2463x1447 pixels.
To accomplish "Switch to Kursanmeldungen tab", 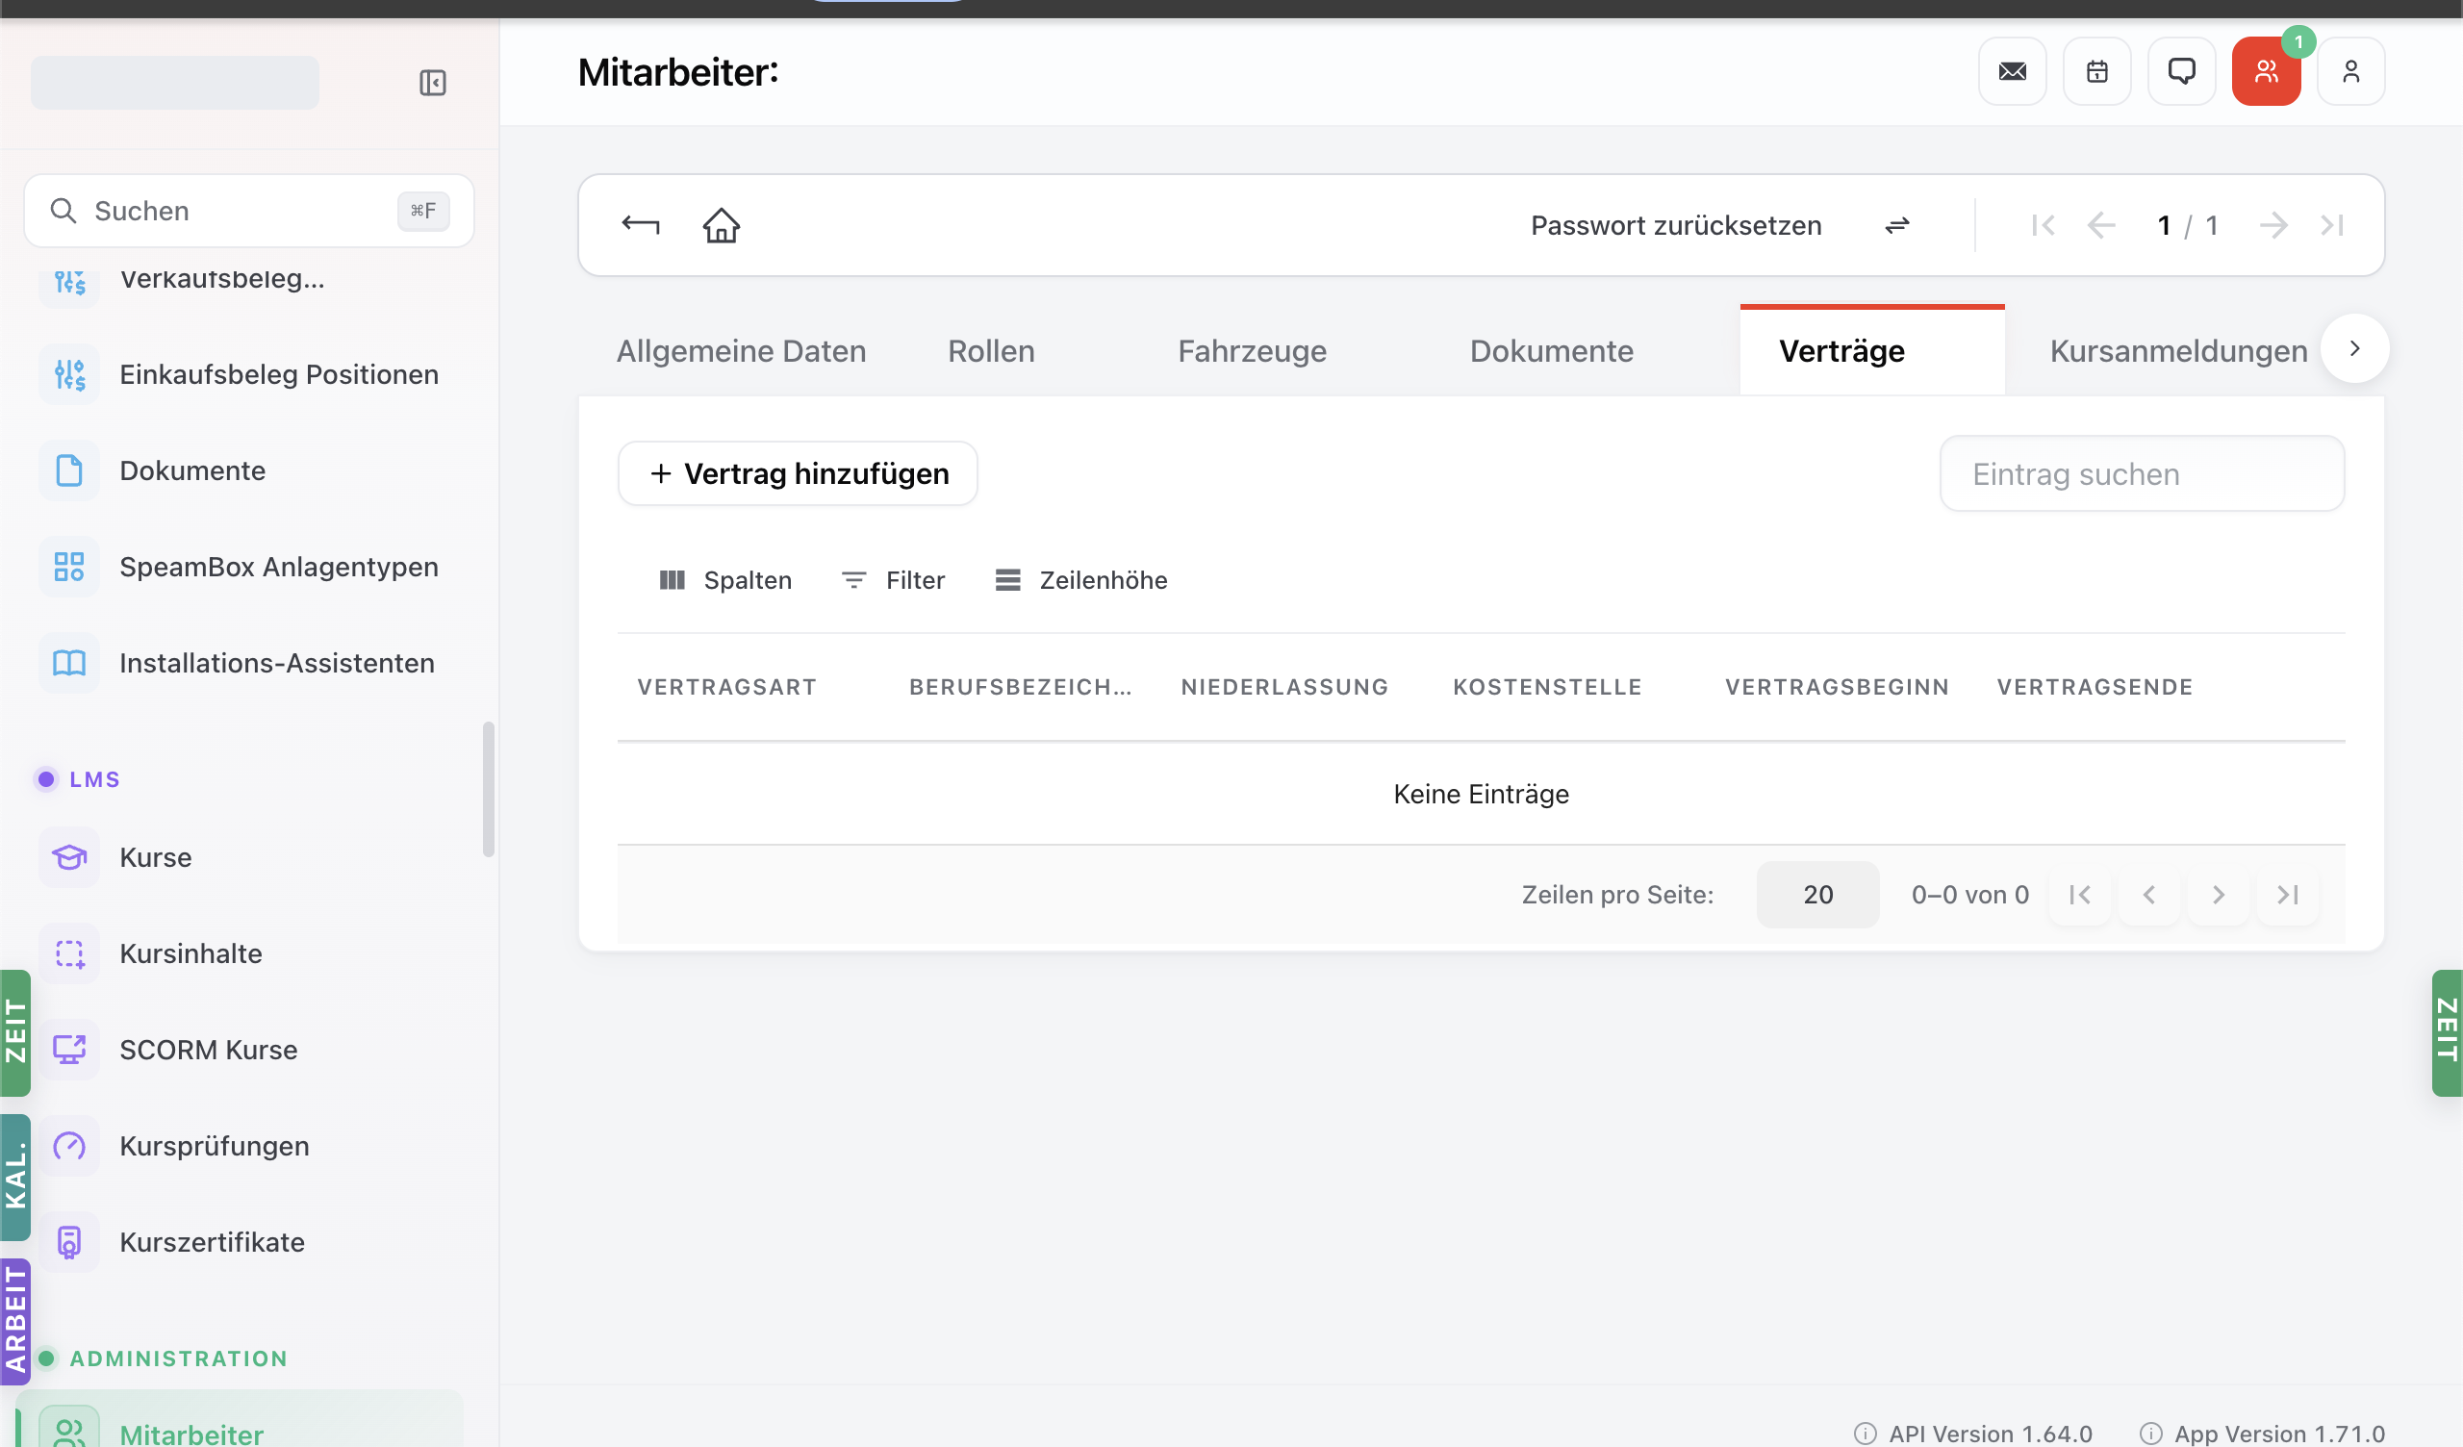I will [2178, 351].
